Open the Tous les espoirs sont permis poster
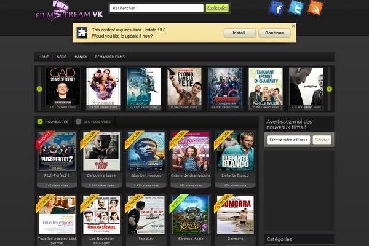This screenshot has width=369, height=246. point(57,215)
